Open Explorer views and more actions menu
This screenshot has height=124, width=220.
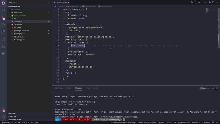pos(48,2)
